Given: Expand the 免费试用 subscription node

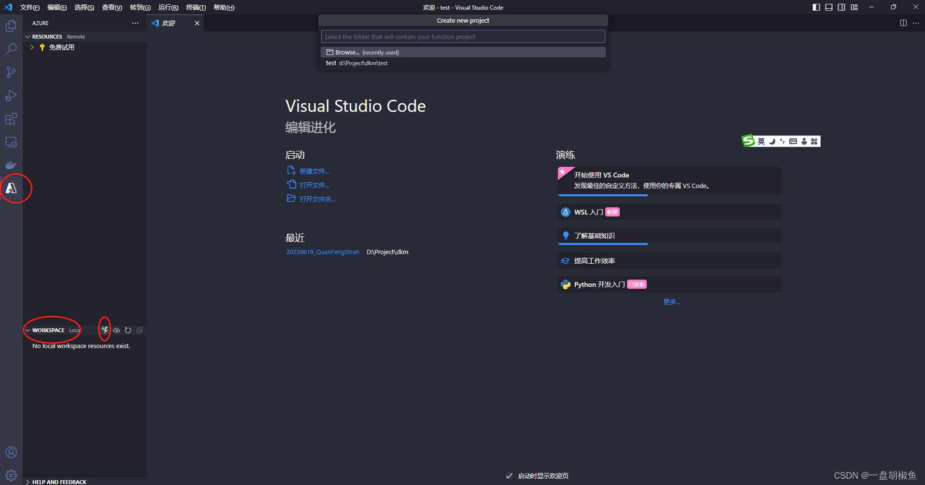Looking at the screenshot, I should (x=32, y=47).
